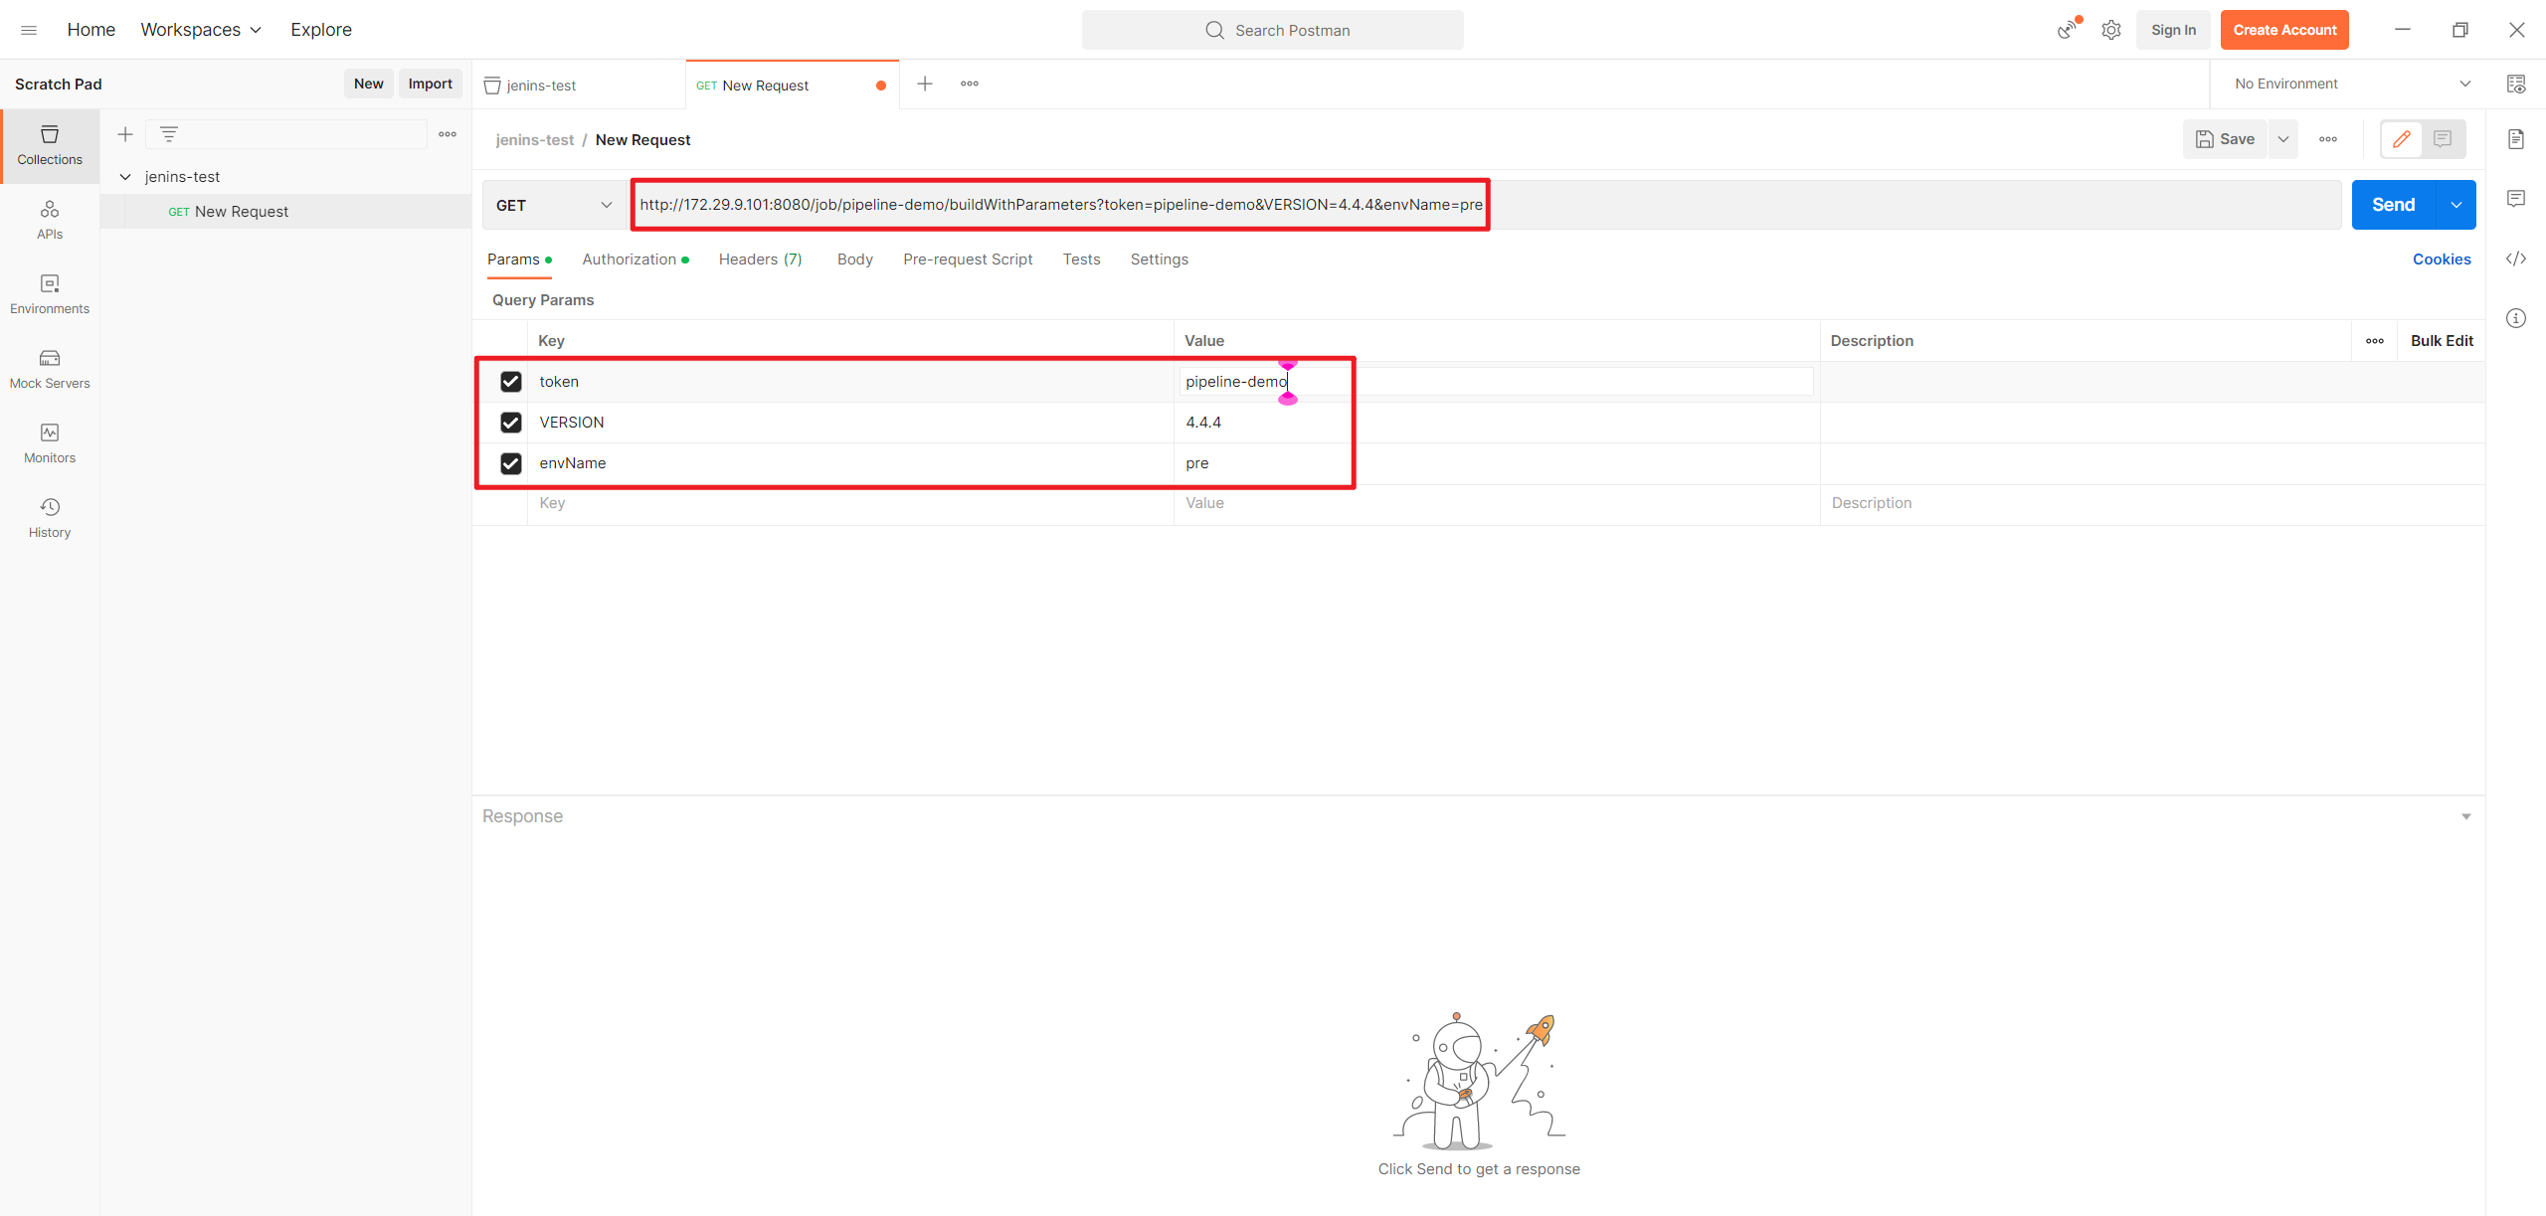This screenshot has height=1216, width=2546.
Task: Go to Home
Action: tap(91, 30)
